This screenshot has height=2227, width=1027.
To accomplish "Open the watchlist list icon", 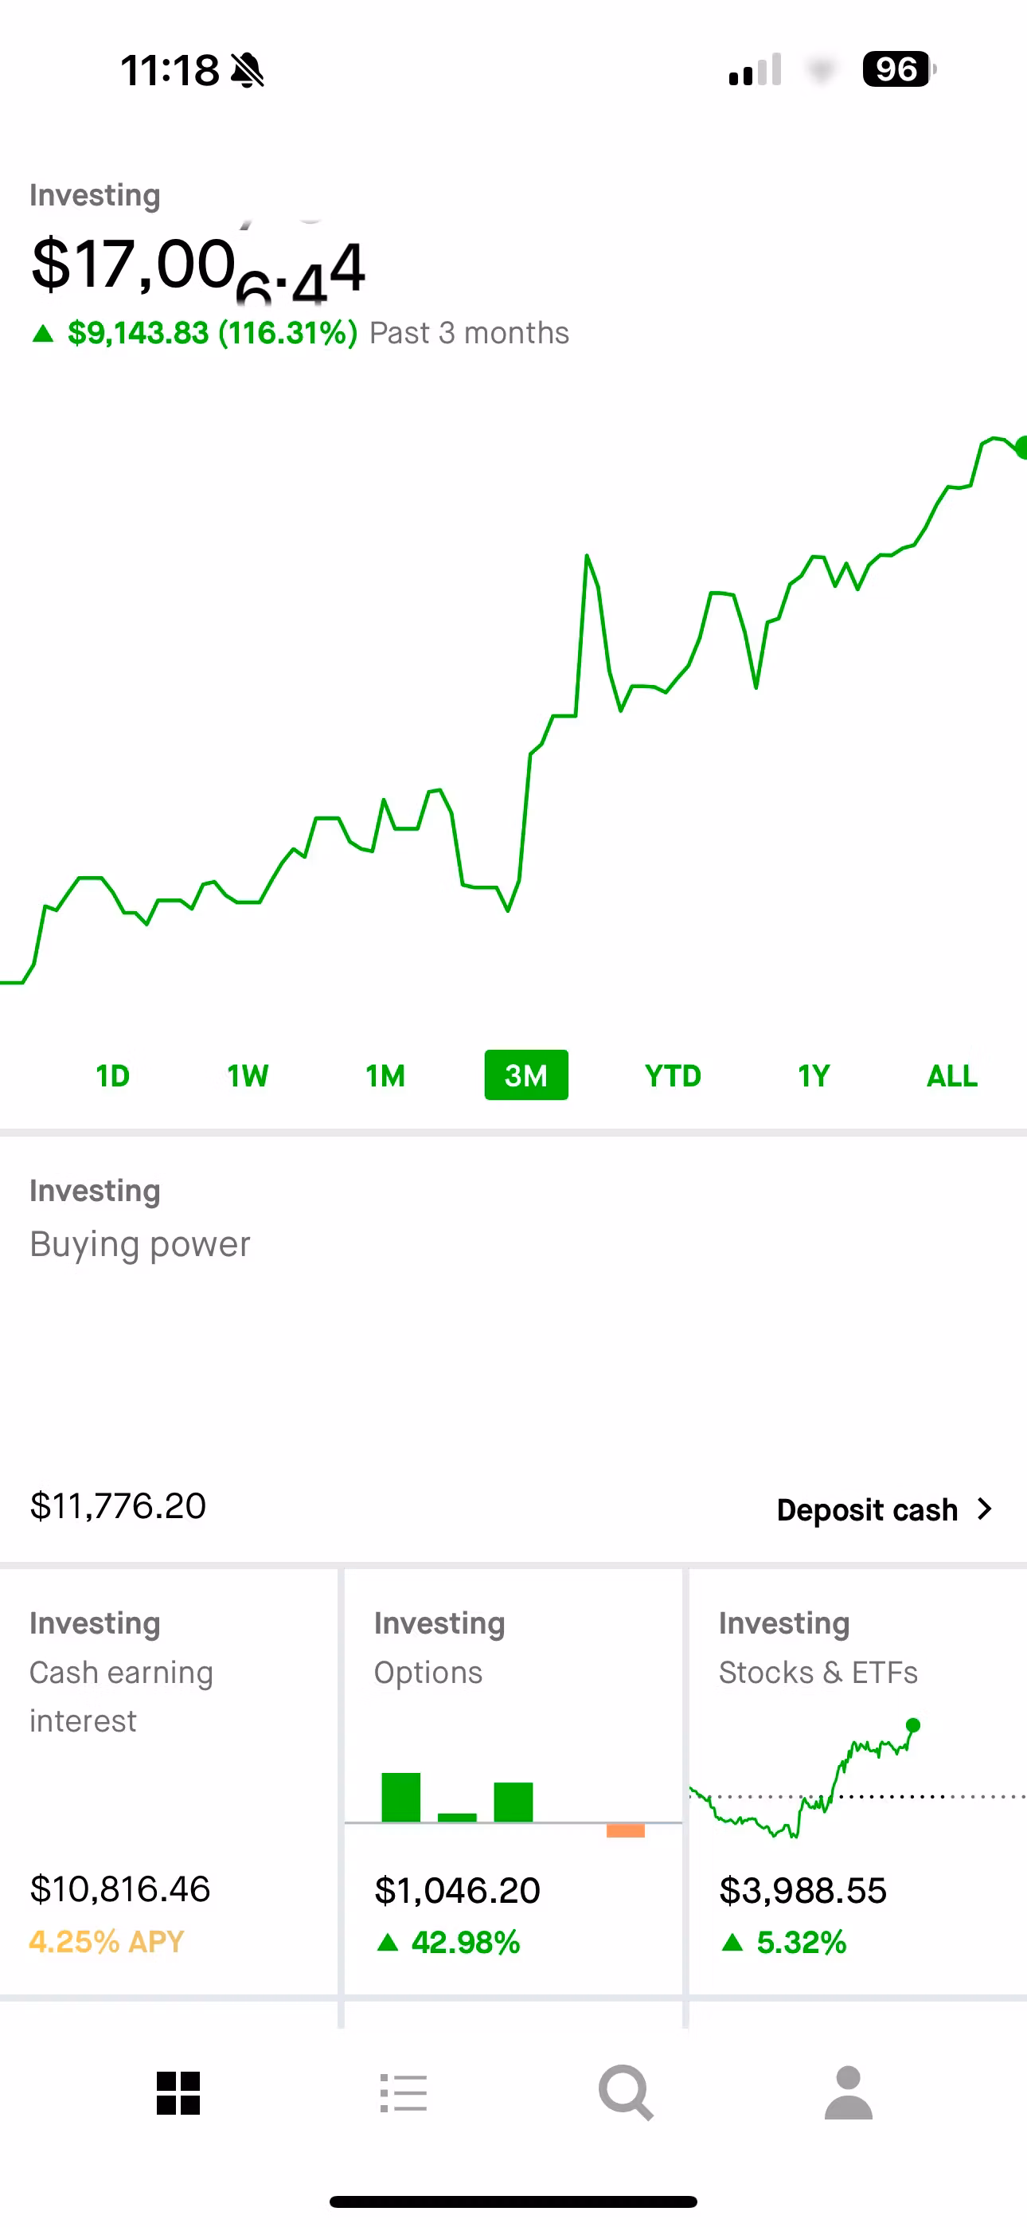I will 403,2093.
